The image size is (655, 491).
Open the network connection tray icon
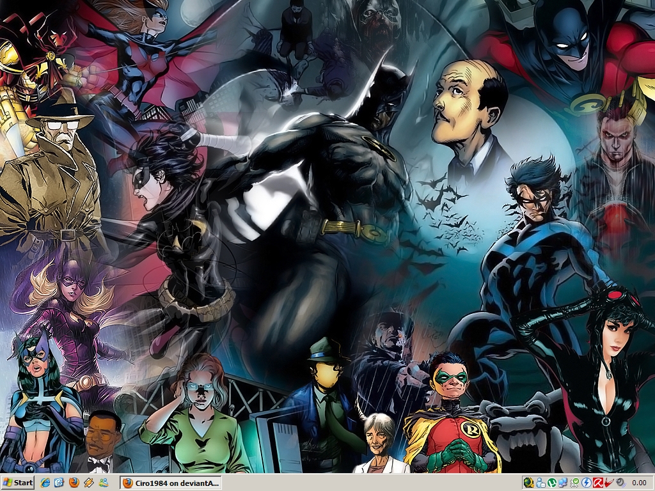point(563,483)
